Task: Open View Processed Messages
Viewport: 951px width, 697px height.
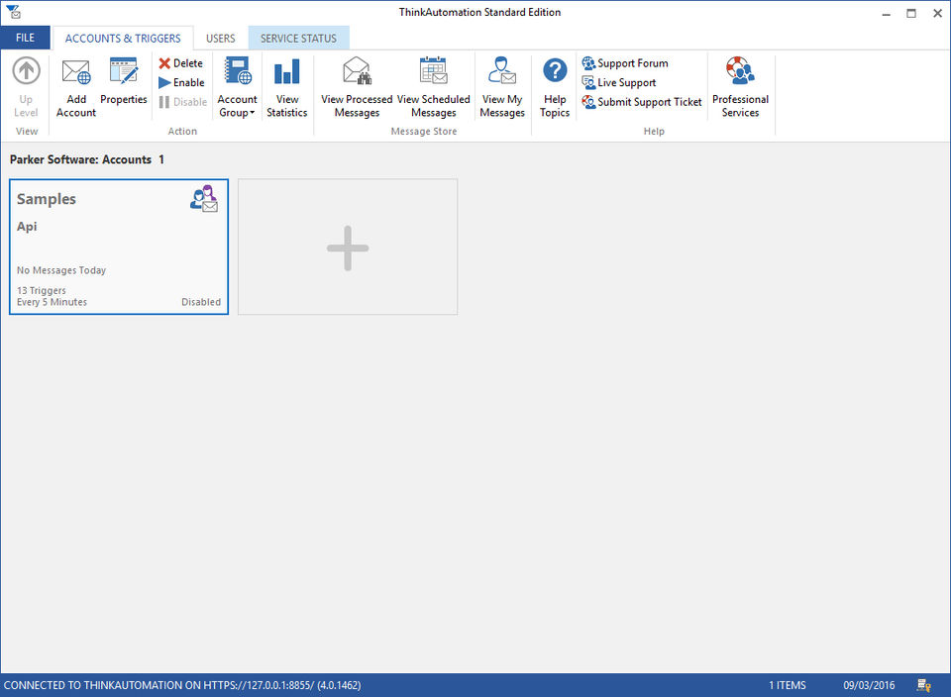Action: [x=357, y=88]
